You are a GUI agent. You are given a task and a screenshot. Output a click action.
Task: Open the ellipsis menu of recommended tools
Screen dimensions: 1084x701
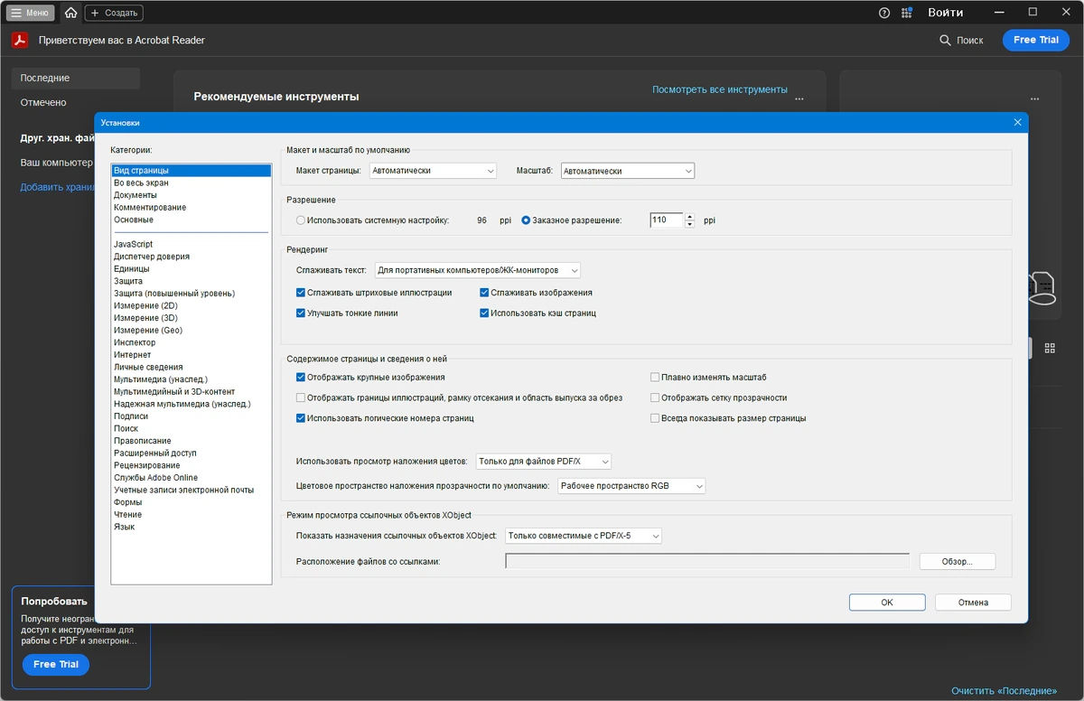pos(799,98)
